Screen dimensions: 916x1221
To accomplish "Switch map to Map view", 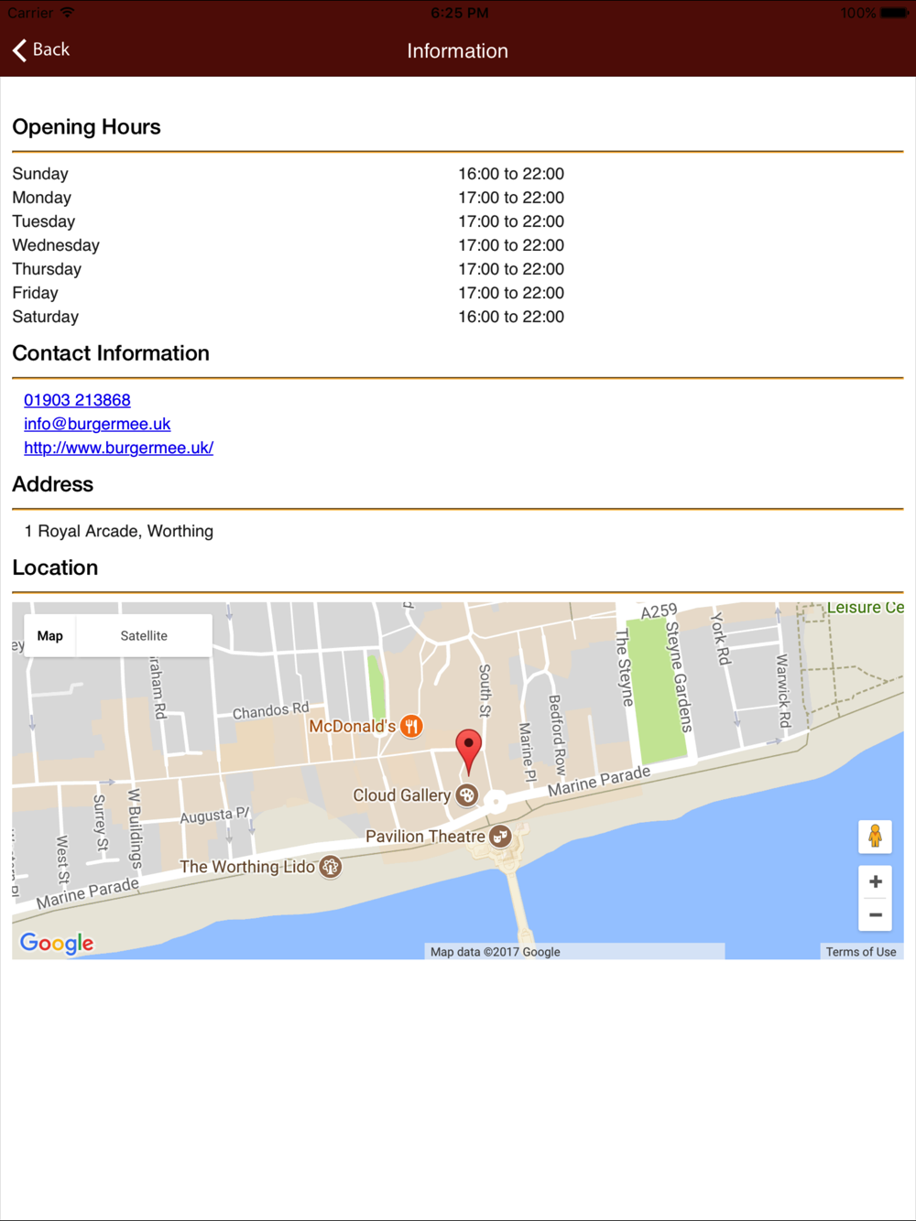I will click(50, 635).
